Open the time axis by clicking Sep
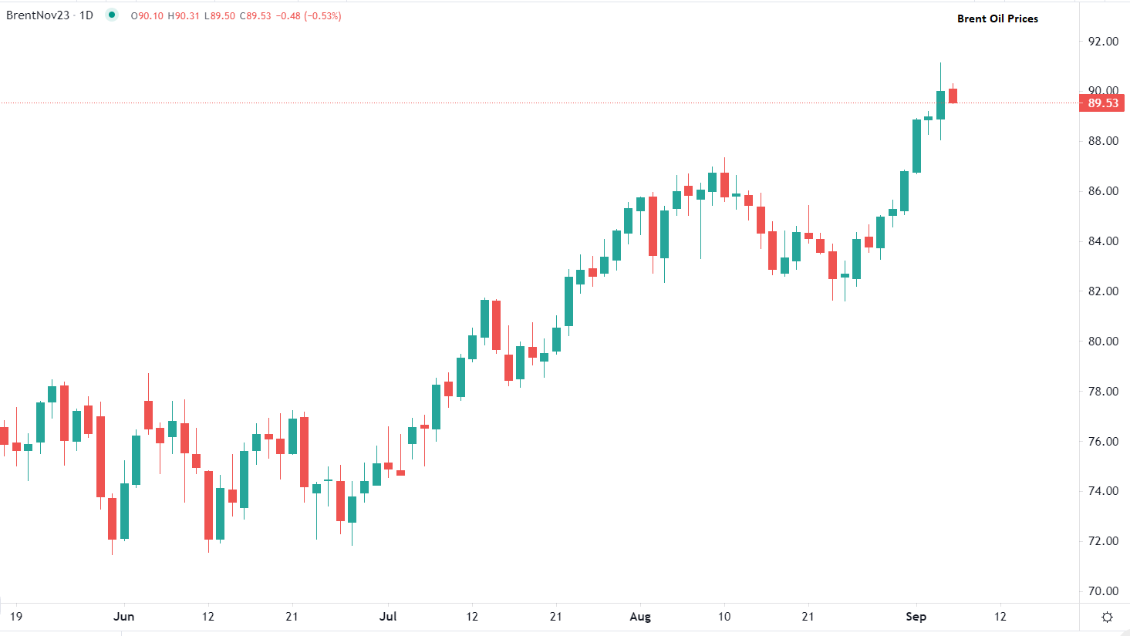 click(x=915, y=617)
